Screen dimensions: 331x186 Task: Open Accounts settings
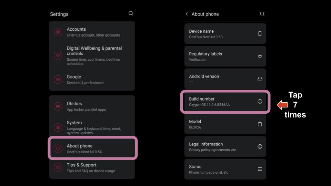(x=92, y=32)
